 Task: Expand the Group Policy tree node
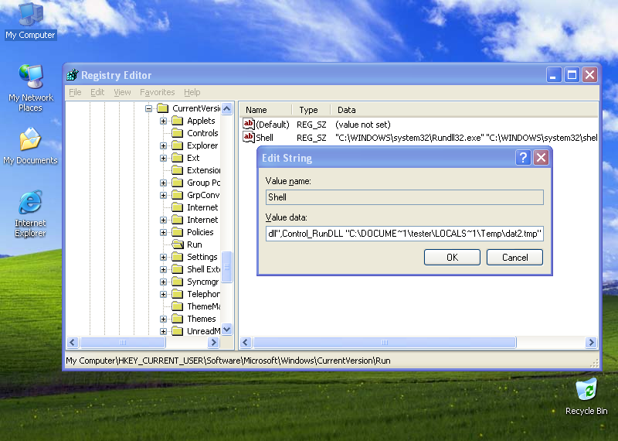click(163, 183)
